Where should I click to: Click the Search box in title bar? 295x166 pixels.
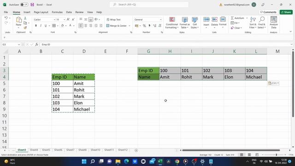pos(149,5)
